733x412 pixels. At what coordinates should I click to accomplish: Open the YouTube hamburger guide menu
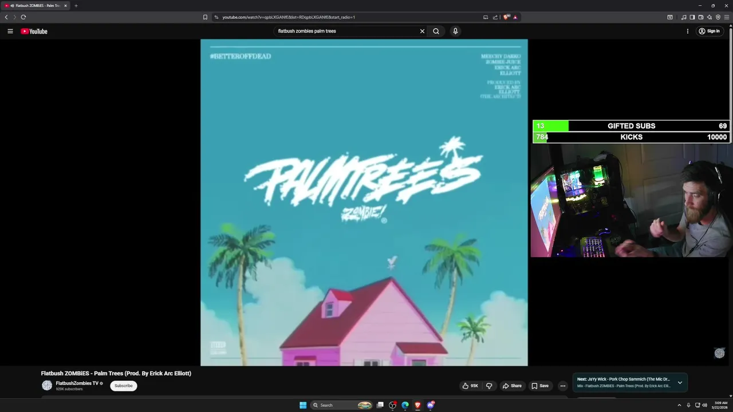pos(10,31)
